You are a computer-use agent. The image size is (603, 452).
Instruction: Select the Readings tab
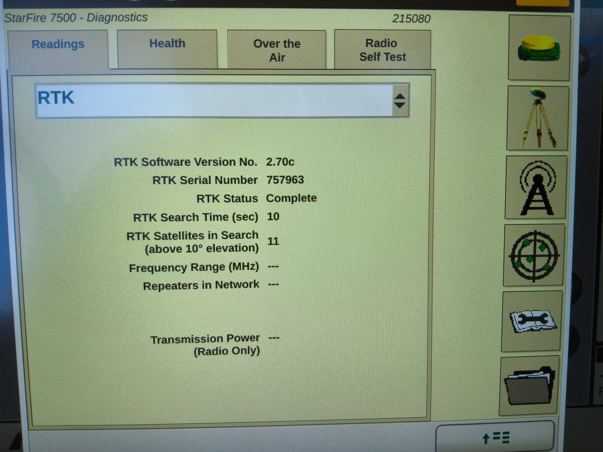pyautogui.click(x=58, y=49)
